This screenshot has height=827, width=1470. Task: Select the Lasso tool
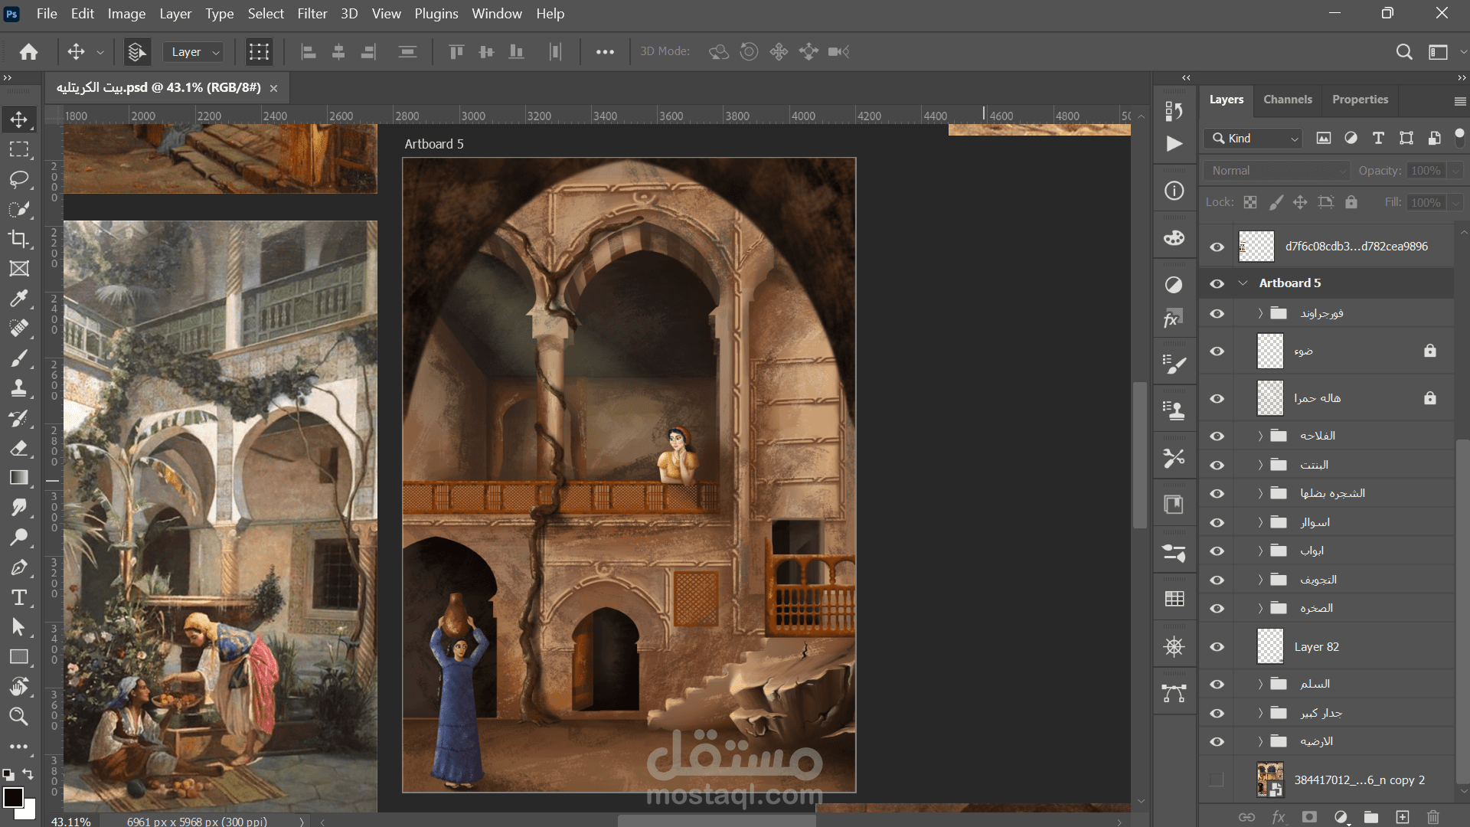point(19,179)
